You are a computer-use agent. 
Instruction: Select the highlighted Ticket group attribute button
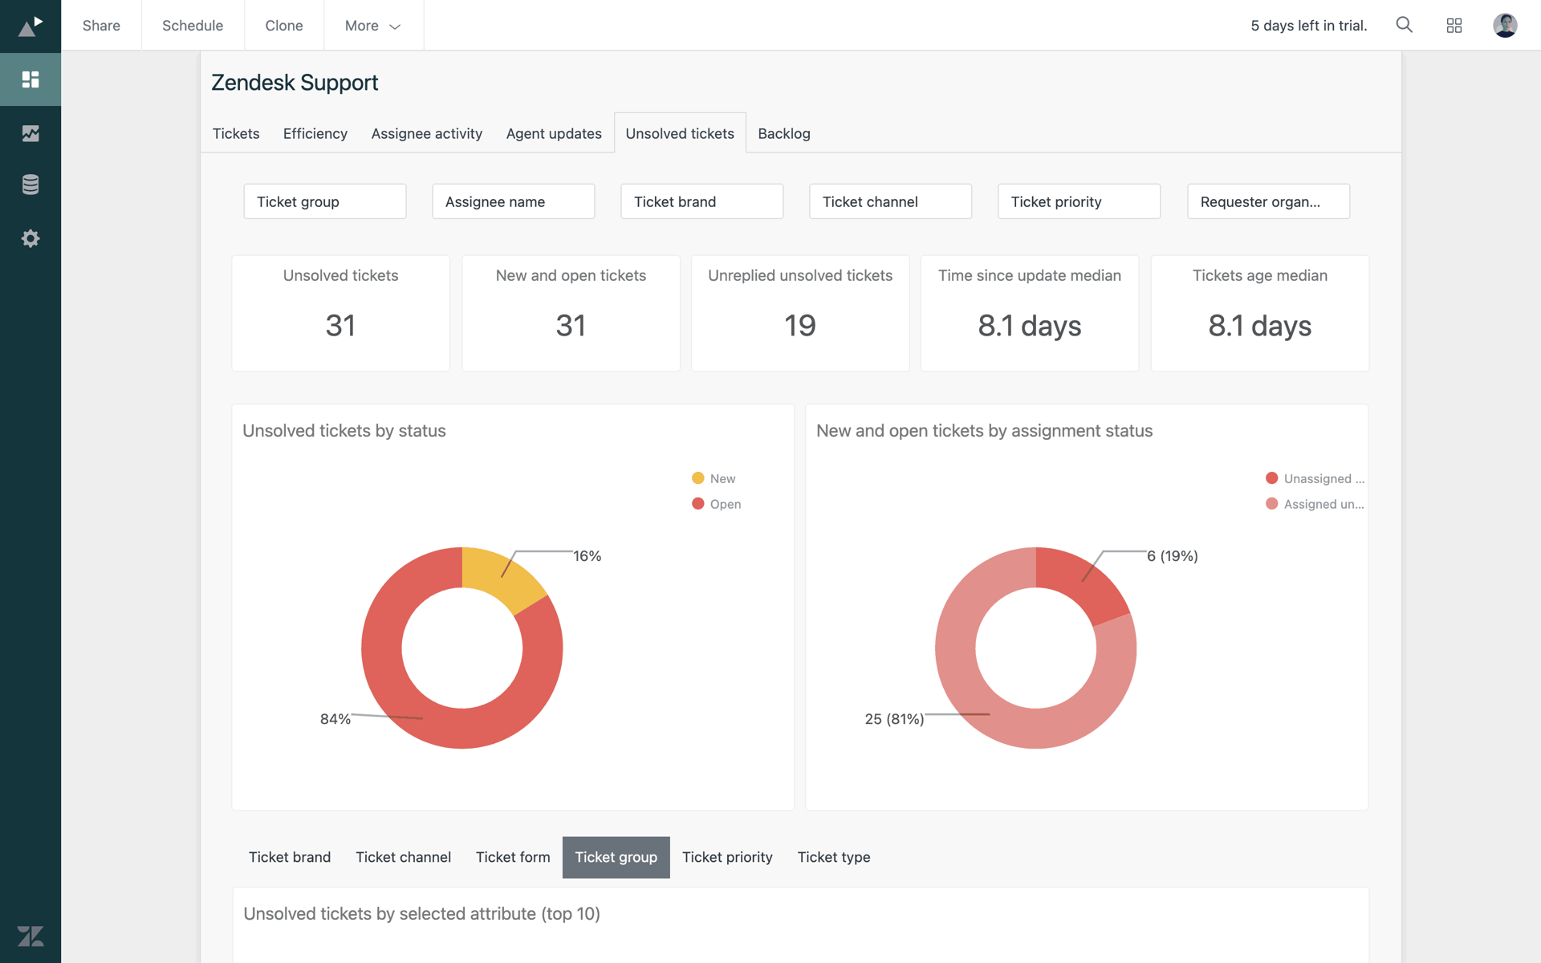[616, 857]
